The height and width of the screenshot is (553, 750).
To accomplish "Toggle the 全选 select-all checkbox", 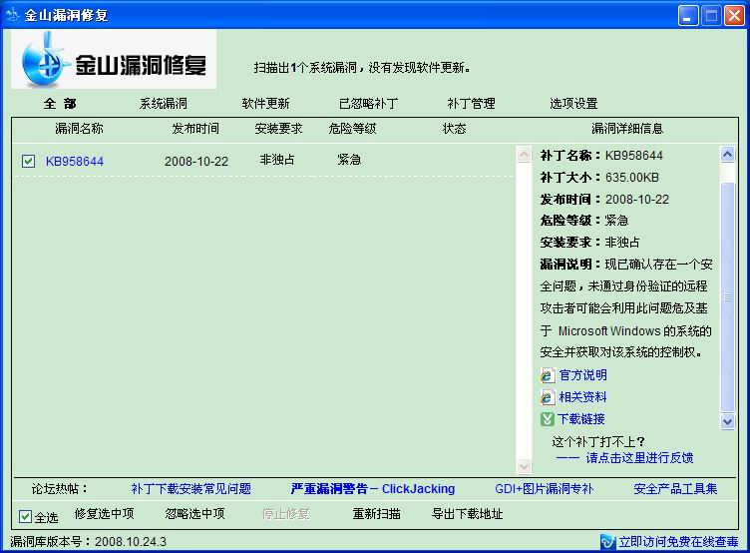I will coord(25,517).
